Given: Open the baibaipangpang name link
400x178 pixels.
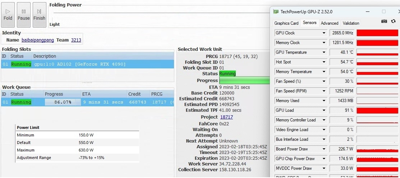Looking at the screenshot, I should click(x=38, y=40).
